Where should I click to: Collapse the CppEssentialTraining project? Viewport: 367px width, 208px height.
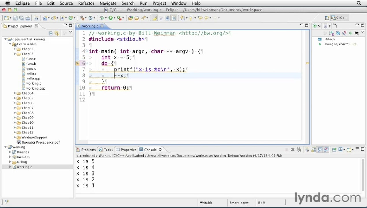coord(5,39)
